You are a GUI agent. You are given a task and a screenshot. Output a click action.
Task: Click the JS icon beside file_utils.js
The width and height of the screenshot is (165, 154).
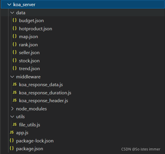(x=15, y=125)
